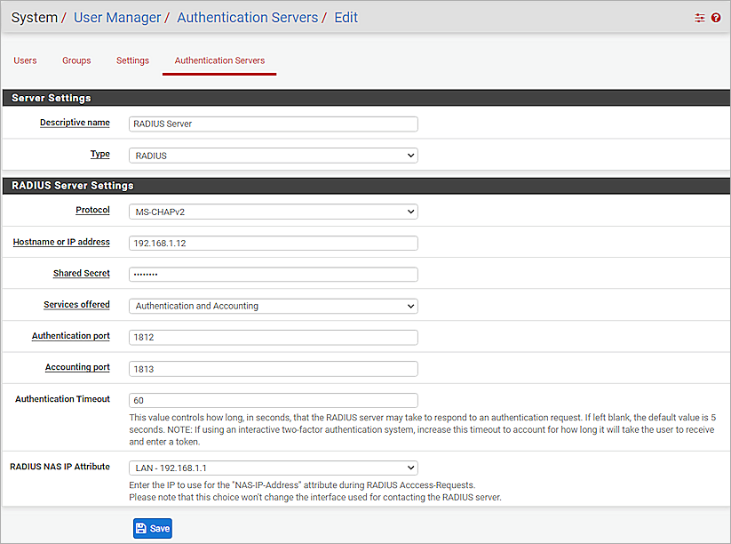The height and width of the screenshot is (544, 731).
Task: Click the System breadcrumb link
Action: point(34,17)
